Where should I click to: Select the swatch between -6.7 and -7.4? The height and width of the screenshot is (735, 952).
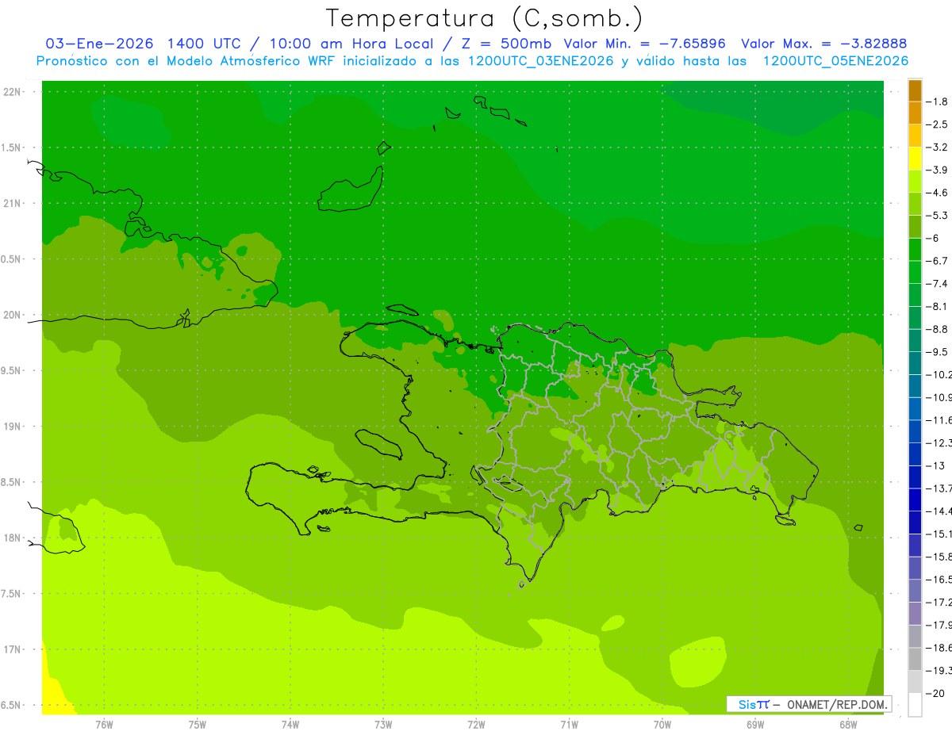[x=915, y=272]
